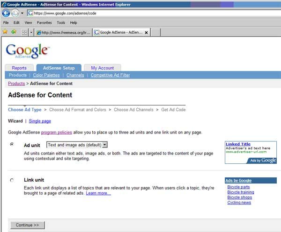The height and width of the screenshot is (232, 281).
Task: Click the IE icon in title bar
Action: pyautogui.click(x=4, y=5)
